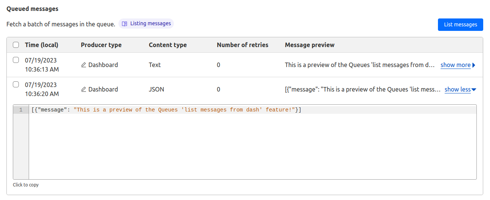Select the 10:36:20 AM message checkbox

(x=16, y=84)
